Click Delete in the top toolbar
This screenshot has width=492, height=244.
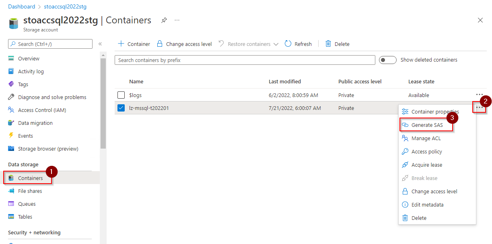pos(337,44)
